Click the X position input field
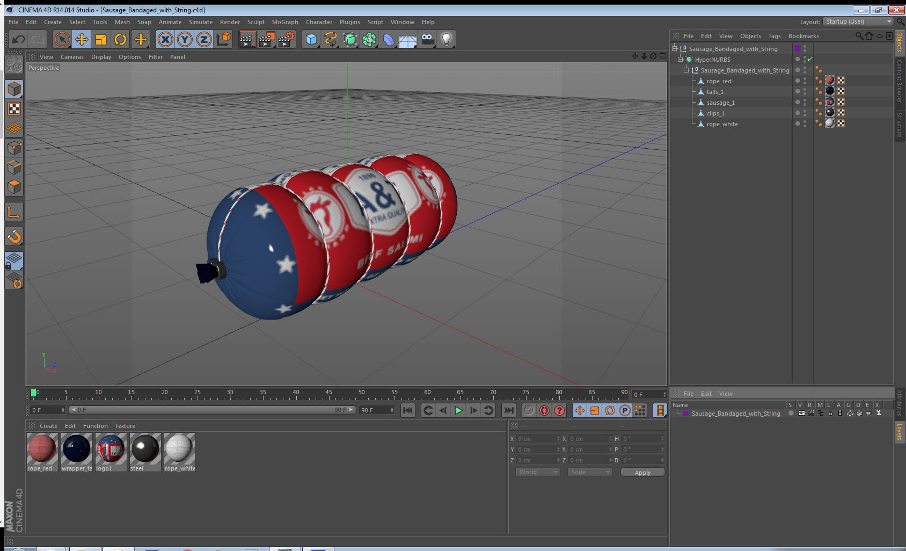 [538, 439]
